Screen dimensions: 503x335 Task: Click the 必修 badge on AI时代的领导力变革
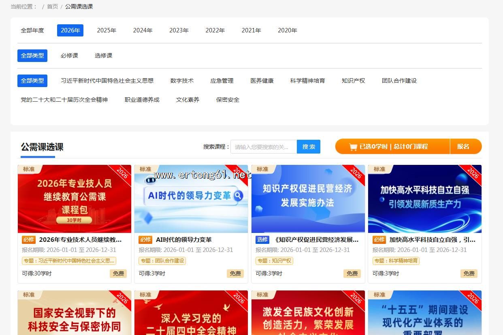tap(145, 240)
